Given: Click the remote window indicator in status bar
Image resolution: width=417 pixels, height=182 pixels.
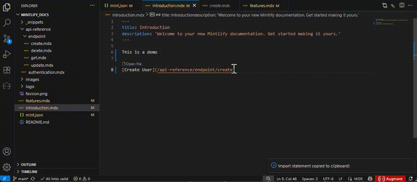Looking at the screenshot, I should tap(5, 179).
